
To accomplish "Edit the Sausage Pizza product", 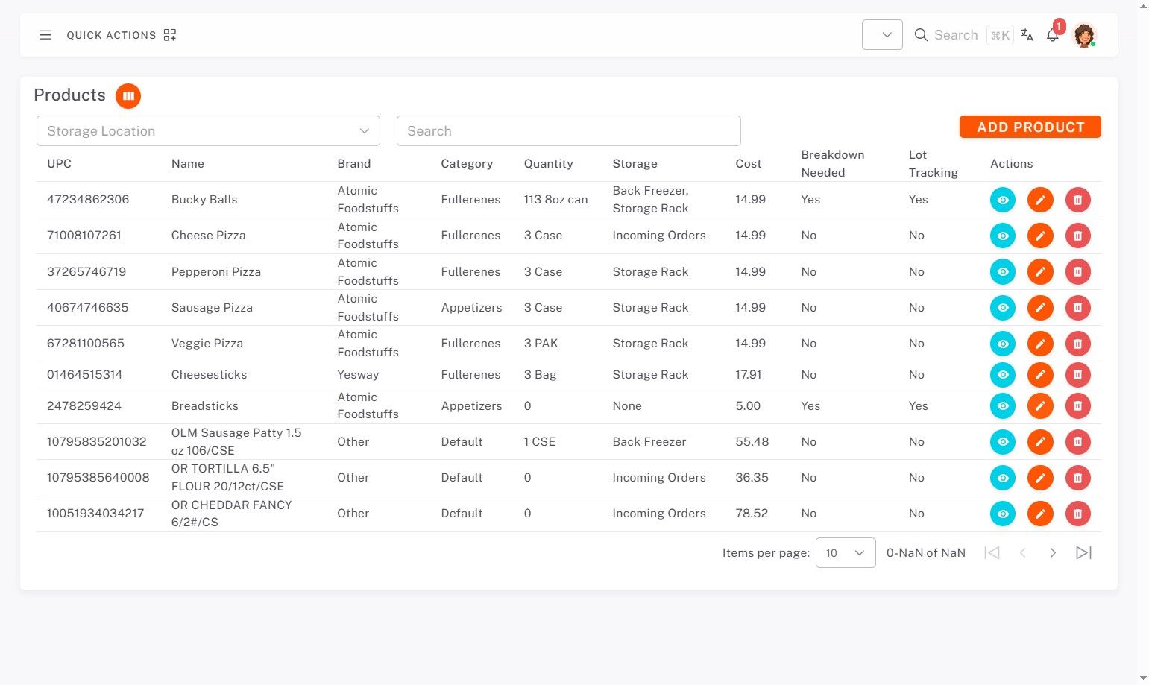I will 1040,307.
